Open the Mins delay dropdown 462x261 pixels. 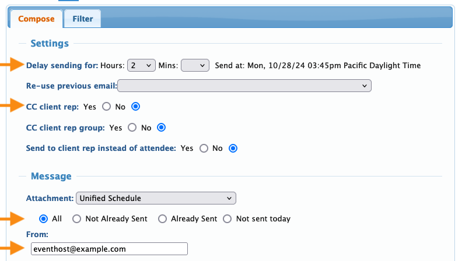[195, 65]
